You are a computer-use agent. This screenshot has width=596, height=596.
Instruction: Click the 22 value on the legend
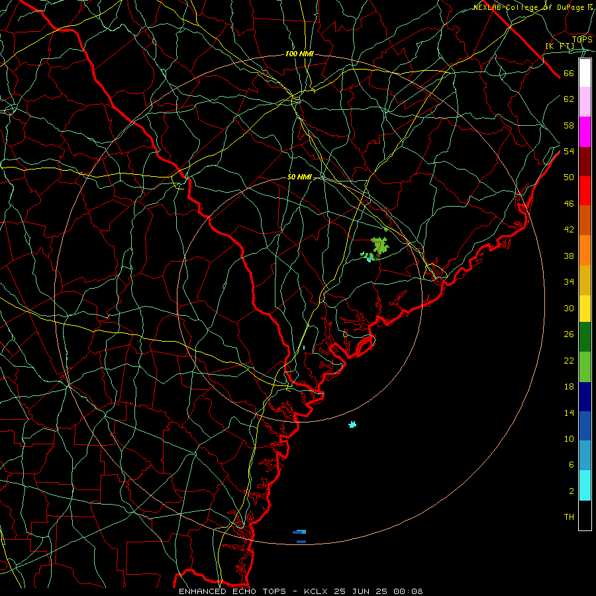(569, 360)
